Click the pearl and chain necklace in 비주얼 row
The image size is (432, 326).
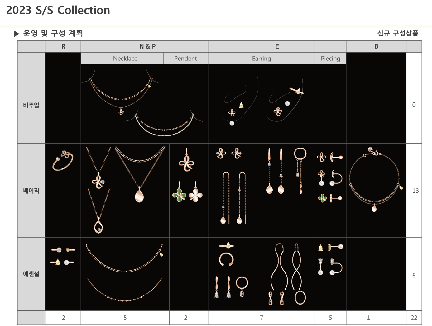[x=164, y=123]
